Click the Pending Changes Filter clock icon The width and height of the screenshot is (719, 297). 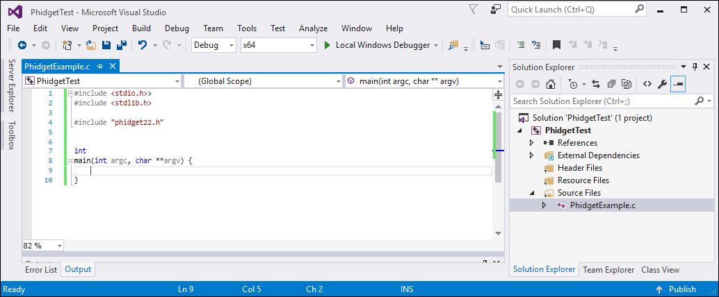click(x=572, y=84)
